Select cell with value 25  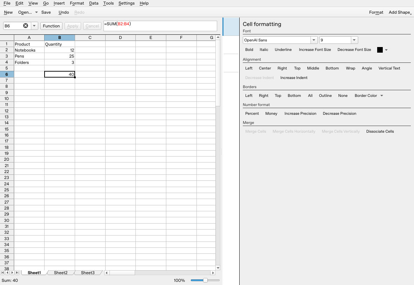(x=60, y=56)
